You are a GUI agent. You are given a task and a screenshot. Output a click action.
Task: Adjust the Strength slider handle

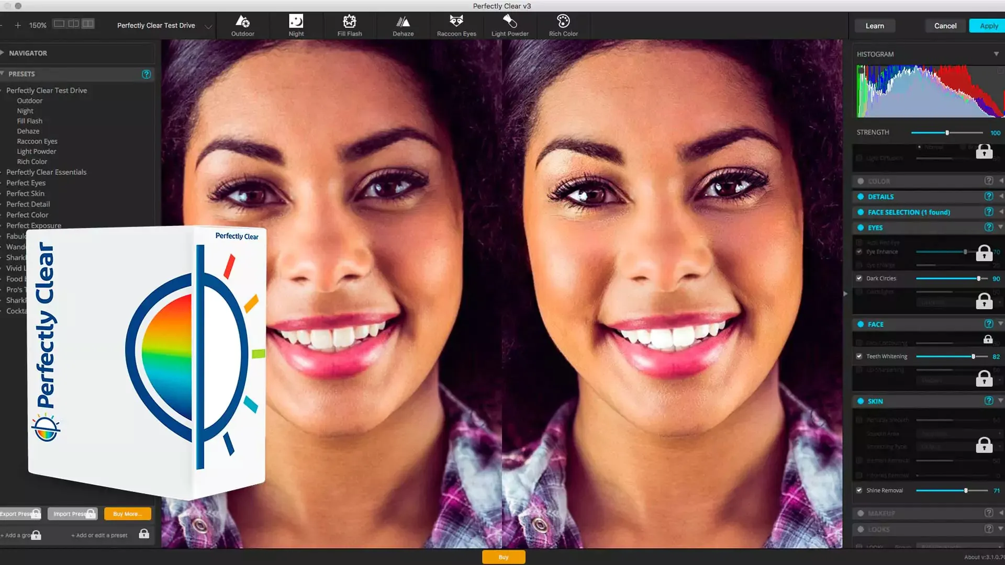[x=947, y=133]
